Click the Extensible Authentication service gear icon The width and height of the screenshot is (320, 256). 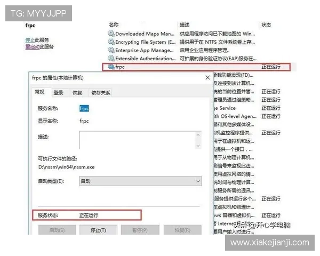[111, 58]
